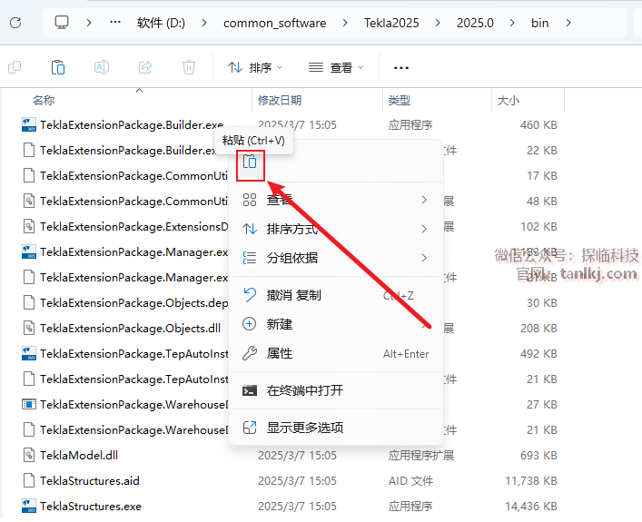Click the toolbar paste icon

coord(58,67)
